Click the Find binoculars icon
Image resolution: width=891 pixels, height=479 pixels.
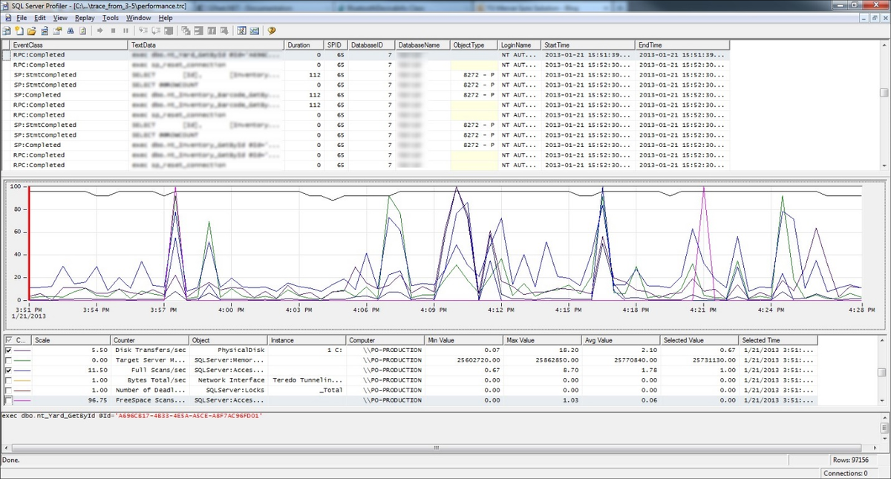(70, 30)
